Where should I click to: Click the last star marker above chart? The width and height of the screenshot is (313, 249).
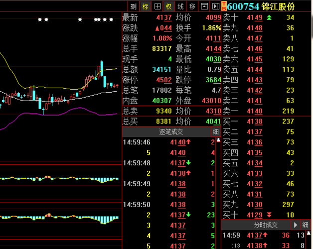[x=111, y=19]
